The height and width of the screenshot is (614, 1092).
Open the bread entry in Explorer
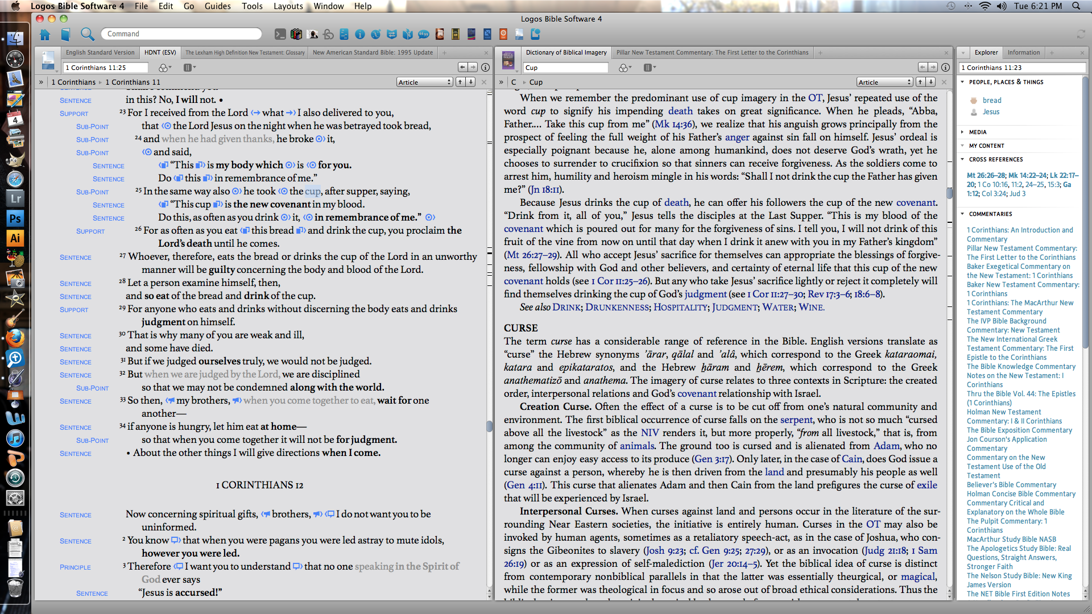[x=992, y=100]
